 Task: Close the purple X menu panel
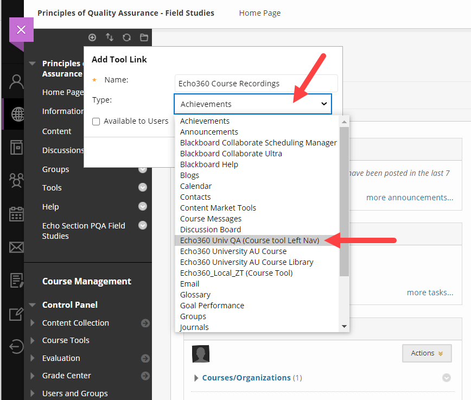coord(21,29)
